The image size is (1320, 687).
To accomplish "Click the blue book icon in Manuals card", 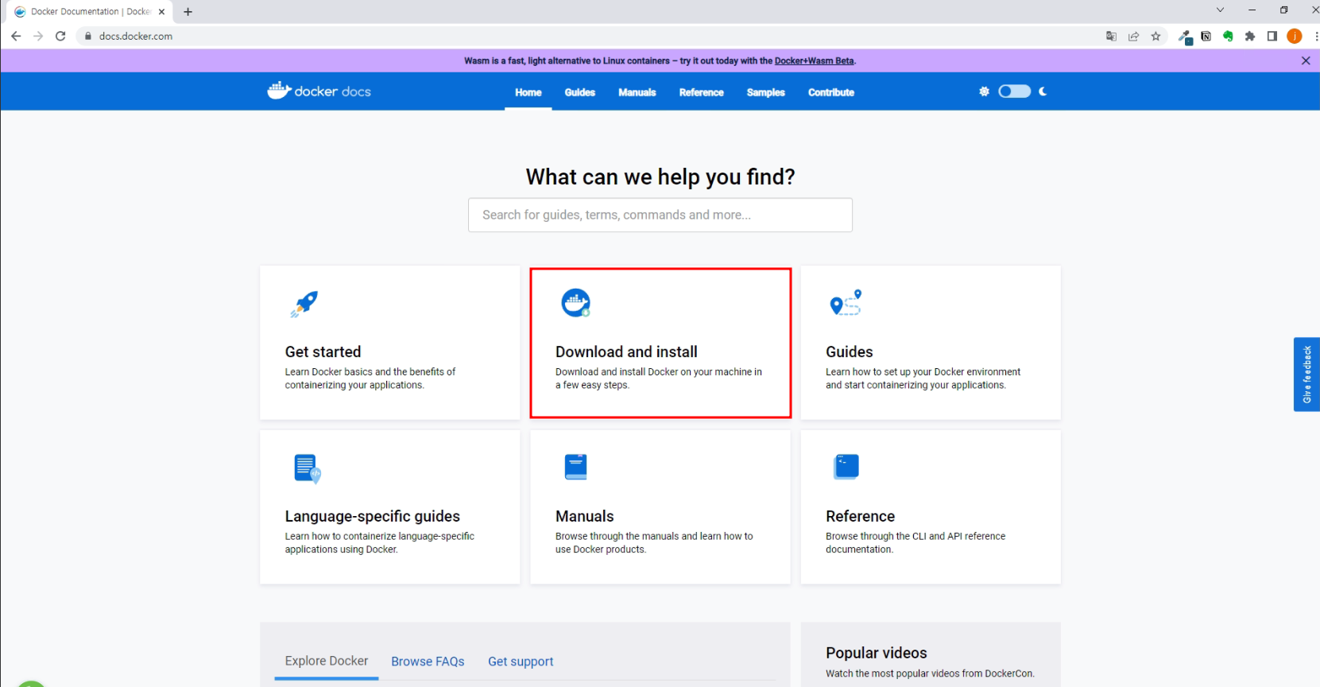I will point(575,467).
